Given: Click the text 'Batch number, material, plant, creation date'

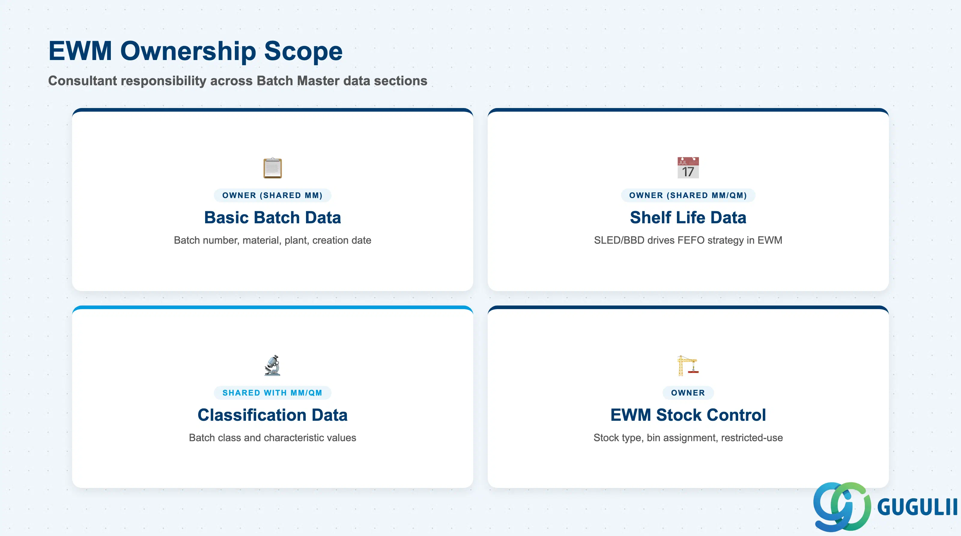Looking at the screenshot, I should click(x=272, y=240).
